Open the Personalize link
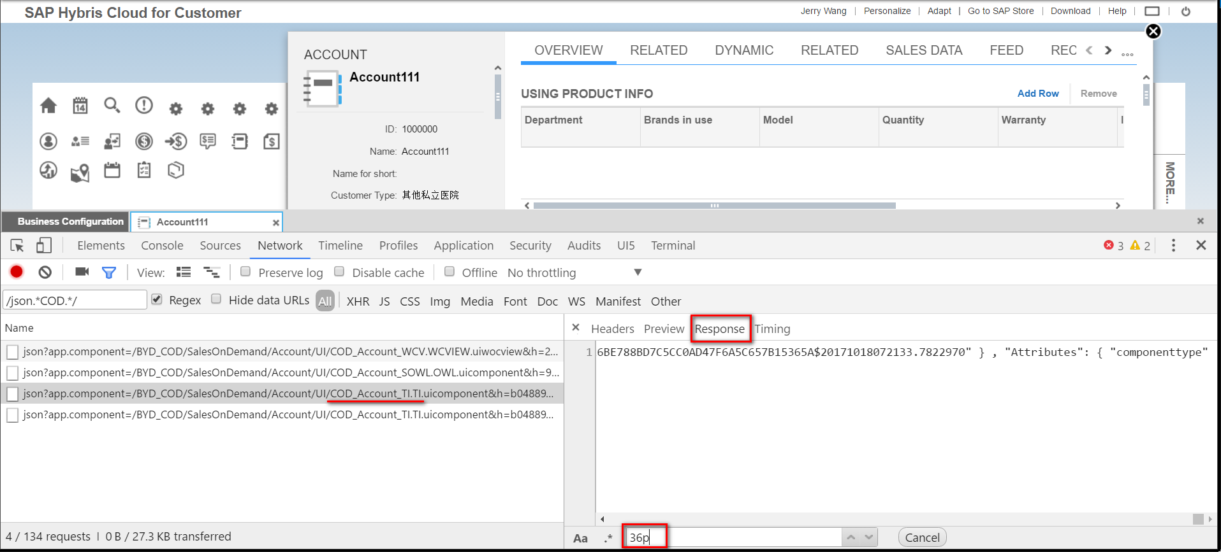Screen dimensions: 1221x552 [x=887, y=11]
